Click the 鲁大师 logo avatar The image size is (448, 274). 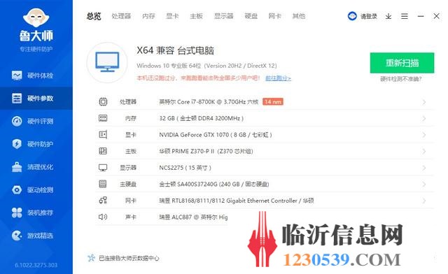pos(36,17)
